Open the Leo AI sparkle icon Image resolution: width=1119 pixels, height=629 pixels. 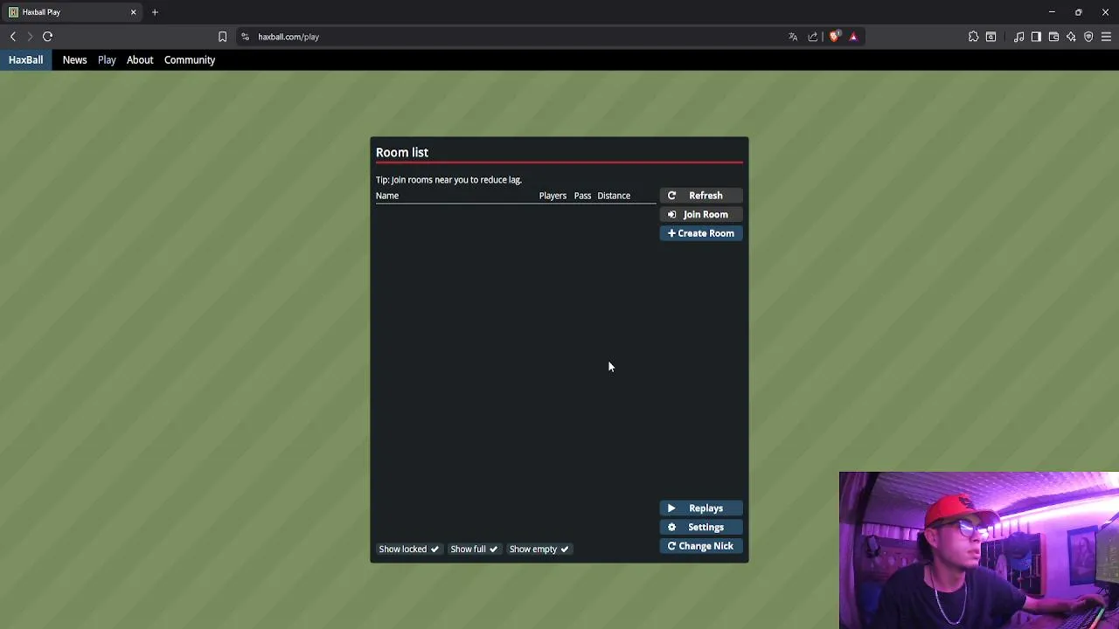[x=1071, y=37]
